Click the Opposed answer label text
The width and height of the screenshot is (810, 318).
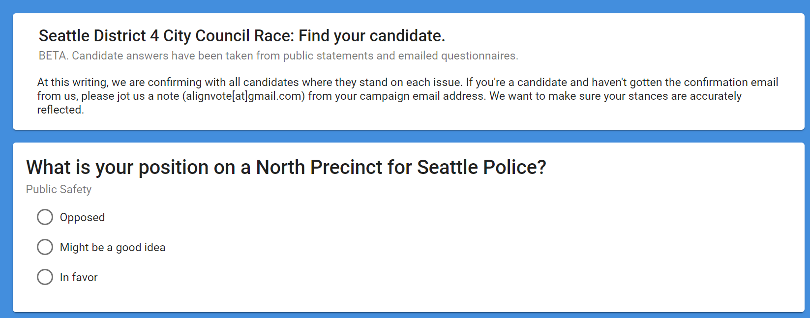click(x=82, y=218)
